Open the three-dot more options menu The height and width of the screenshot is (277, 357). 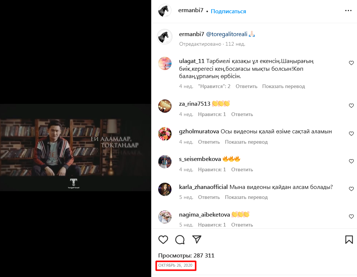(x=348, y=11)
